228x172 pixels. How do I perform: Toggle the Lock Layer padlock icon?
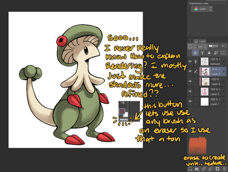pos(209,52)
